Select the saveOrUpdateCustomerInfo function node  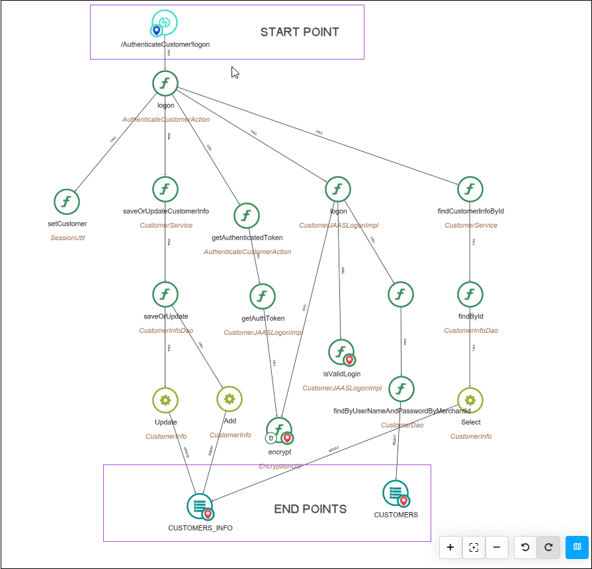(165, 189)
